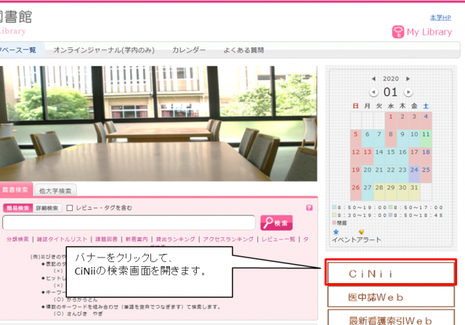The width and height of the screenshot is (465, 325).
Task: Click the yellow event alert icon
Action: [361, 231]
